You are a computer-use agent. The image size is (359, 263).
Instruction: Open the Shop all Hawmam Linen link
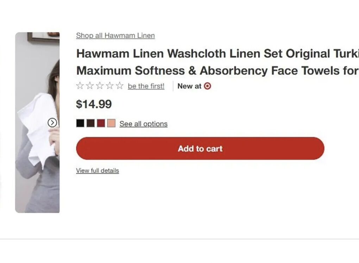click(x=115, y=36)
